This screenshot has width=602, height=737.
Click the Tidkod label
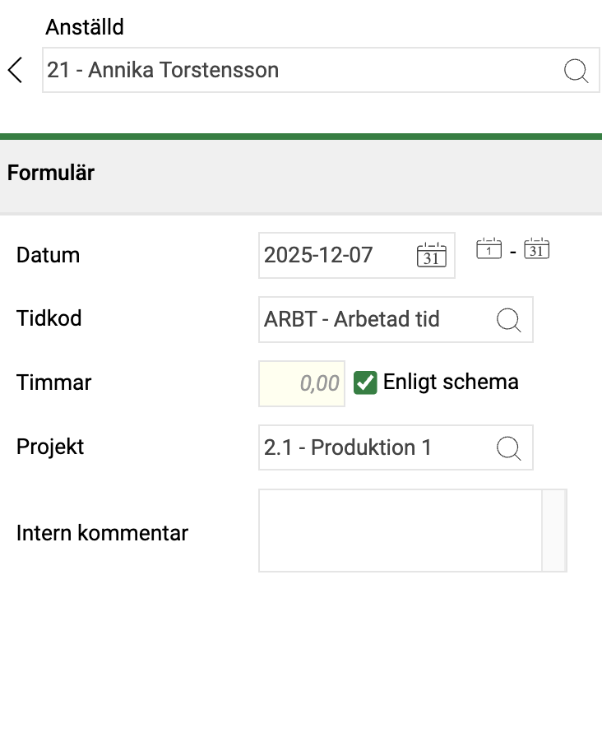(x=49, y=318)
